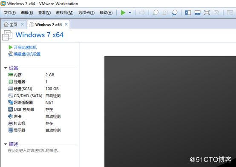Open the 虚拟机(M) menu
236x167 pixels.
65,13
